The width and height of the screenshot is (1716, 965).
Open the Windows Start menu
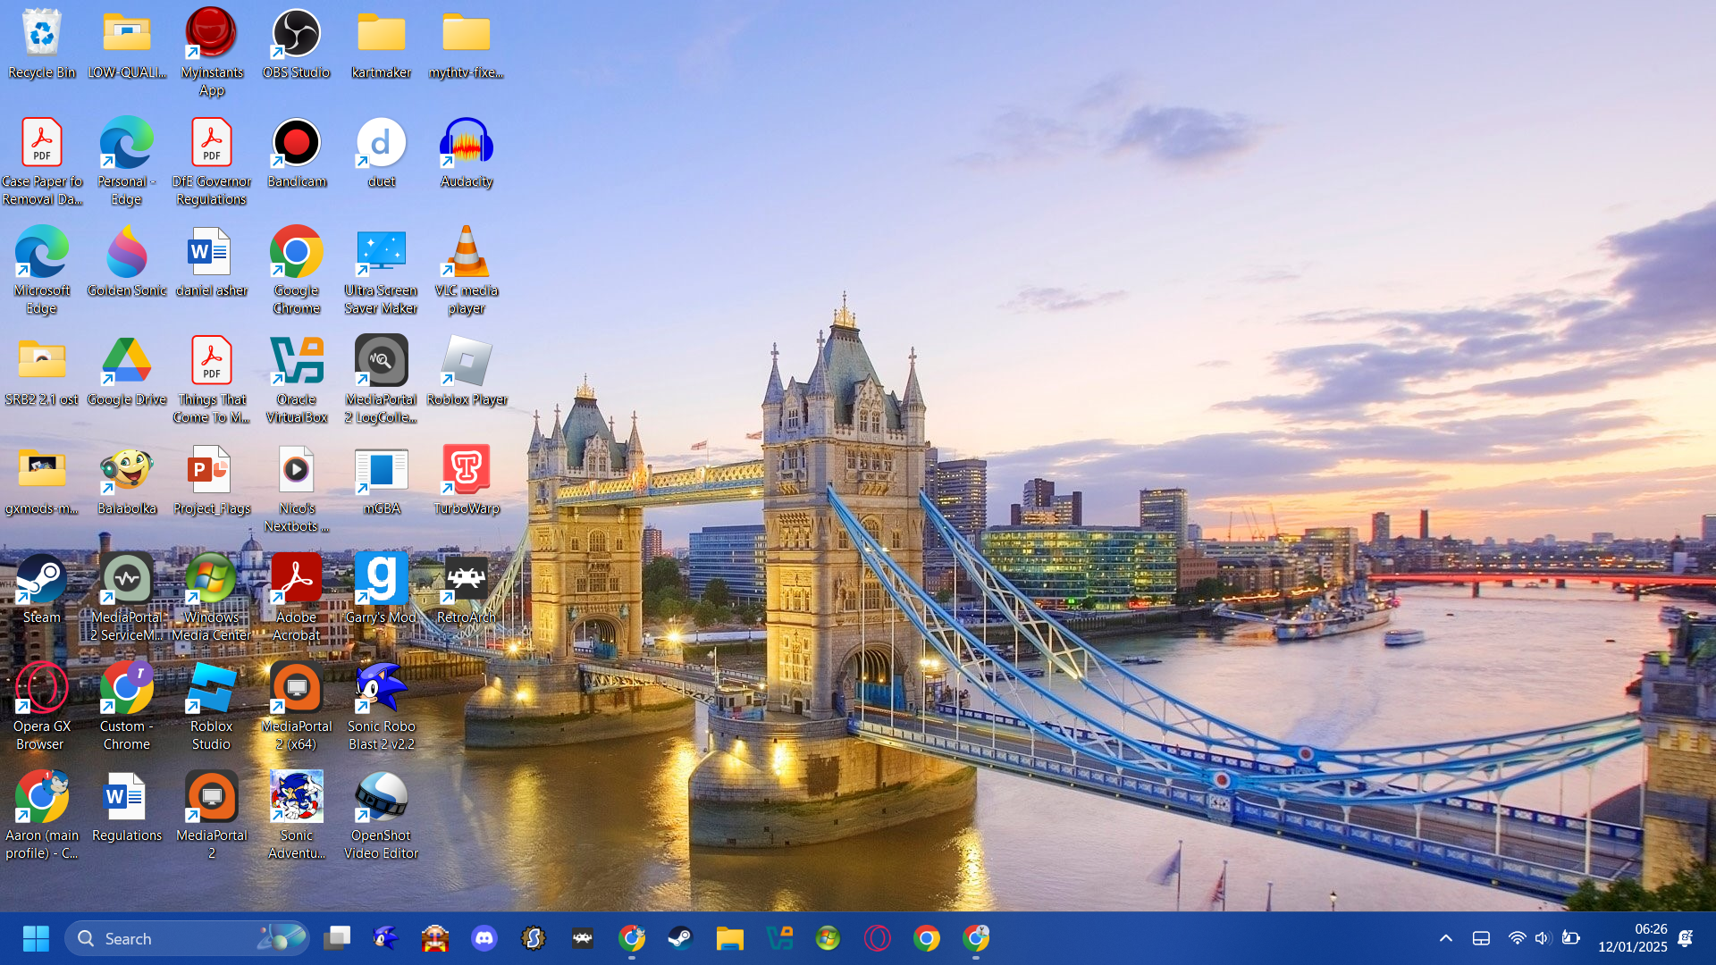36,938
